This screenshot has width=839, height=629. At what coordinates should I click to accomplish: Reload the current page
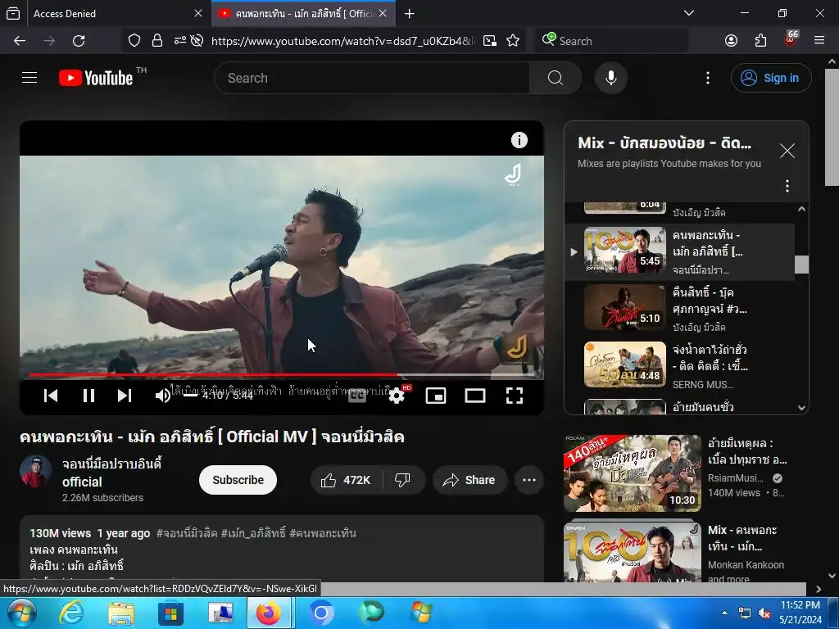(x=79, y=41)
